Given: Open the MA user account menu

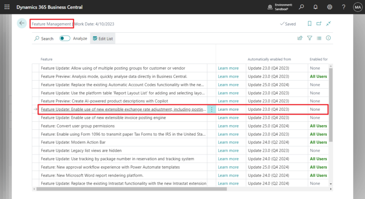Looking at the screenshot, I should point(357,7).
